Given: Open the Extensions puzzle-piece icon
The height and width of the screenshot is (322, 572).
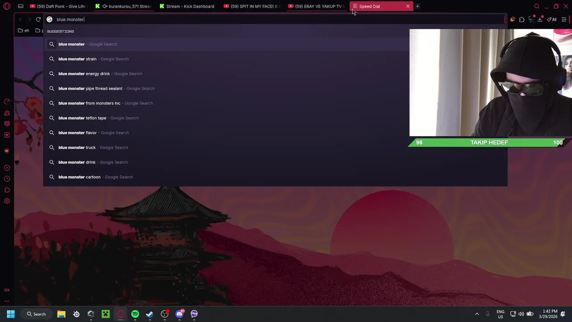Looking at the screenshot, I should point(522,19).
